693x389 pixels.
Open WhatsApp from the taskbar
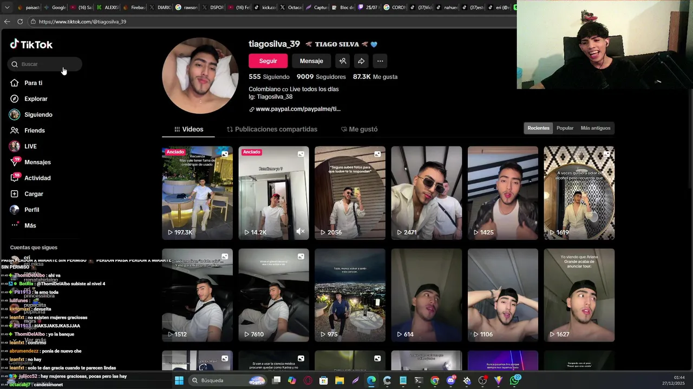coord(514,380)
